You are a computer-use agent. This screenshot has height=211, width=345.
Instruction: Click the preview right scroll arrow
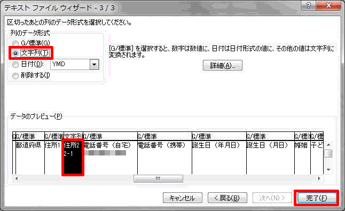point(319,178)
